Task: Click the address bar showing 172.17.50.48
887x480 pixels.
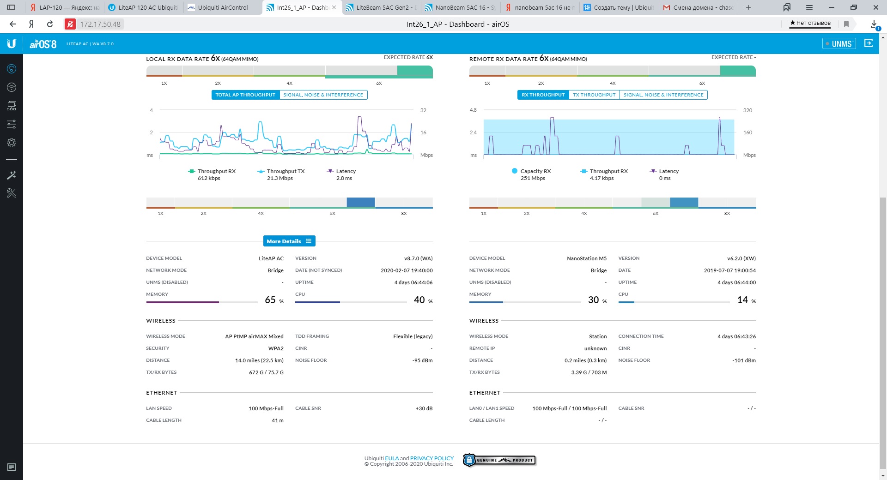Action: tap(100, 24)
